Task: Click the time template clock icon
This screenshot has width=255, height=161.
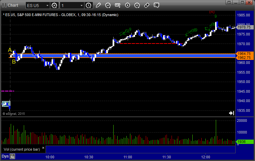Action: click(88, 5)
